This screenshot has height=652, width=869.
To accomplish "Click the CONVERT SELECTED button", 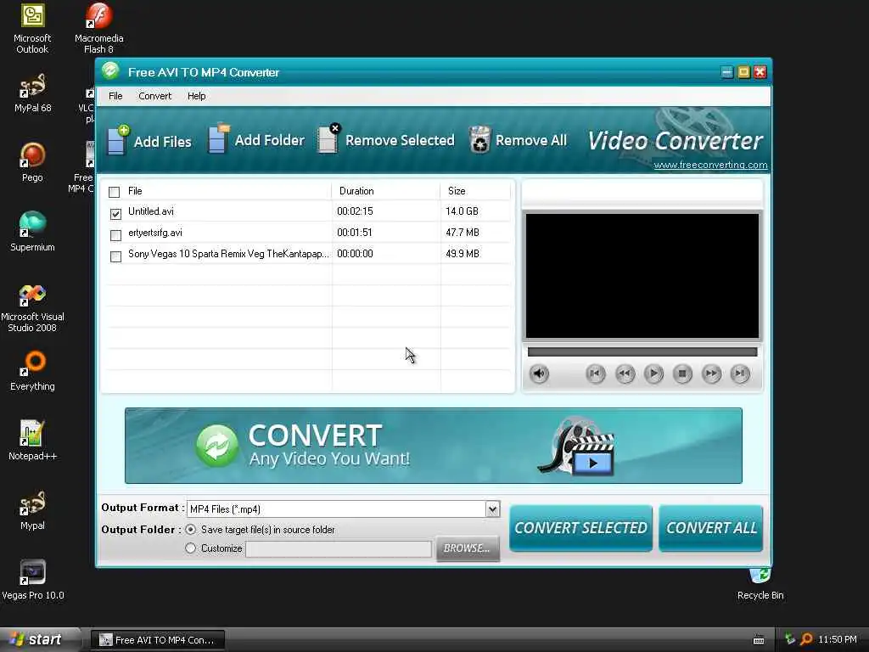I will click(580, 528).
